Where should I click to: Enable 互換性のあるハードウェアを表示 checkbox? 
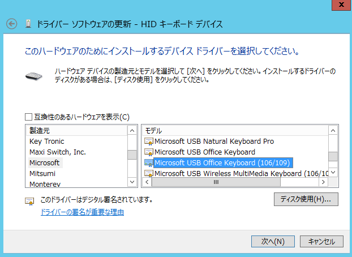point(28,117)
